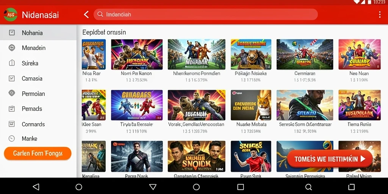
Task: Tap the Klee Sean title text
Action: coord(92,124)
